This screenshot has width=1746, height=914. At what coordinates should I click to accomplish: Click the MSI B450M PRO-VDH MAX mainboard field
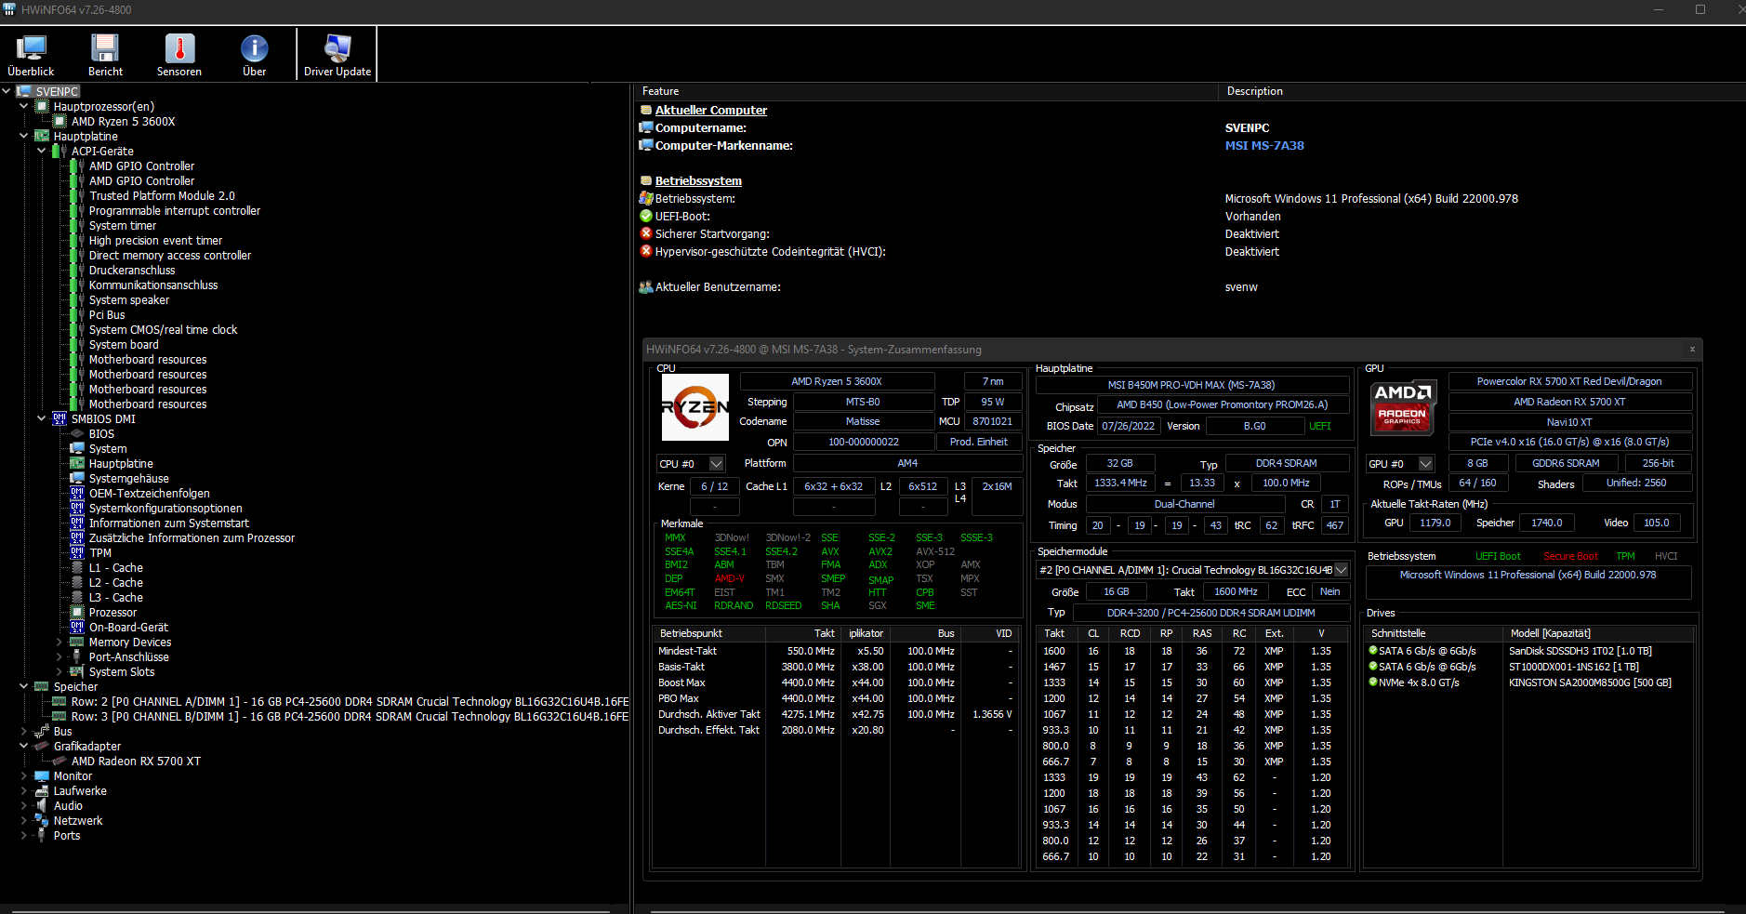pyautogui.click(x=1191, y=385)
